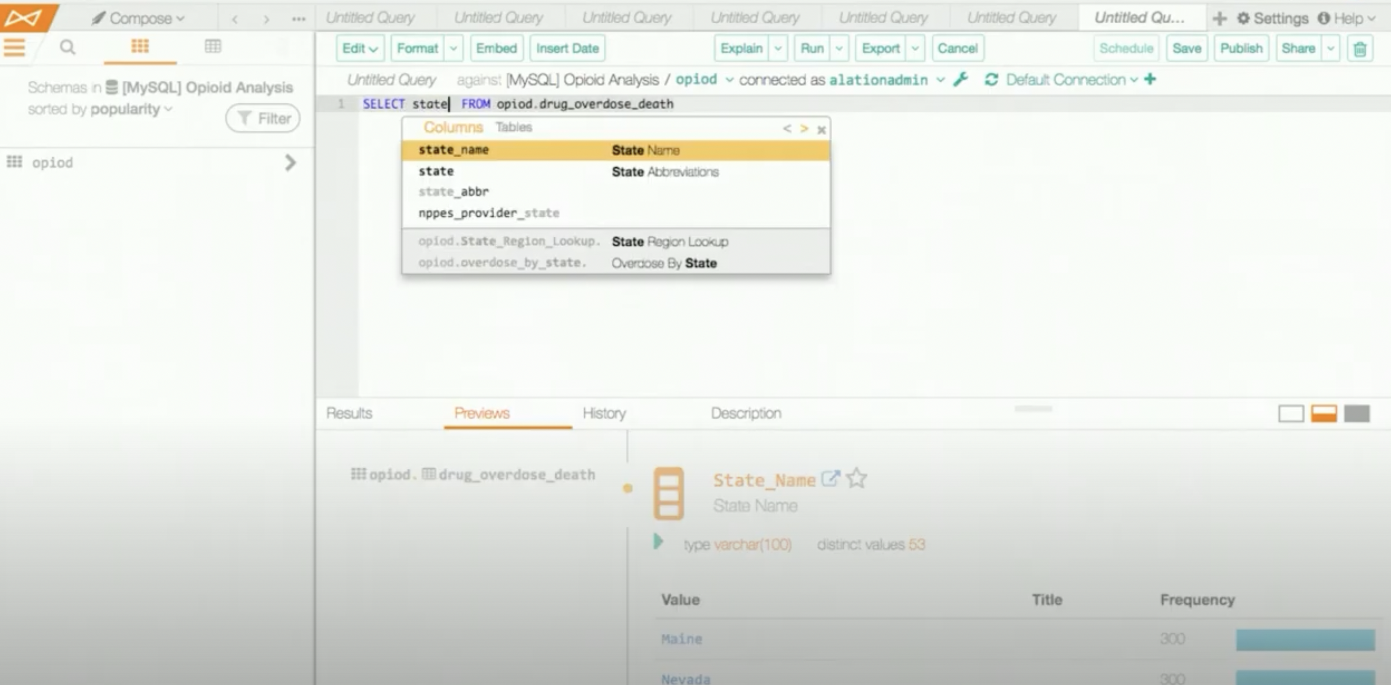Open State_Name in new window icon
Image resolution: width=1391 pixels, height=685 pixels.
[831, 478]
